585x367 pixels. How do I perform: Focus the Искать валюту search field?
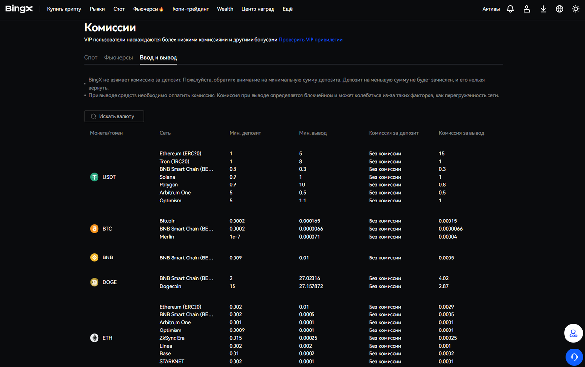[x=114, y=116]
